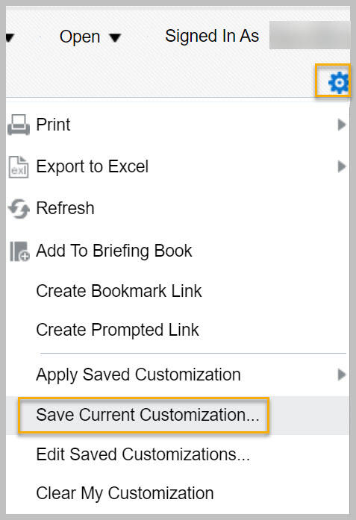
Task: Click the circular arrows Refresh icon
Action: tap(19, 209)
